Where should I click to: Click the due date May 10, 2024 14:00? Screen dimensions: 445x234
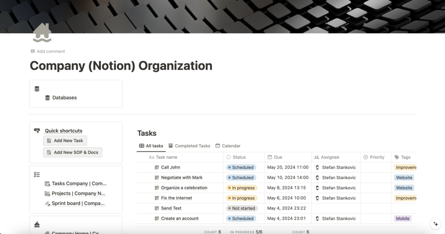pos(288,177)
